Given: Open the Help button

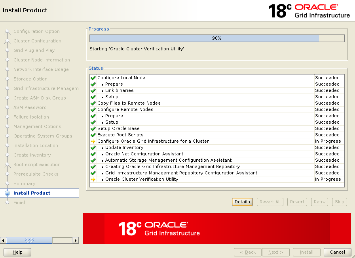Looking at the screenshot, I should [17, 252].
